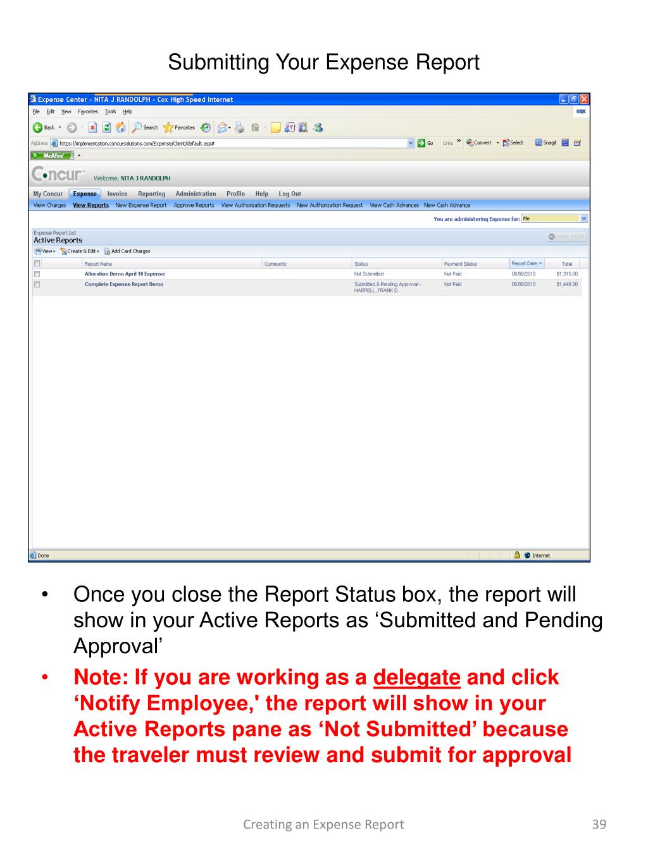Click the View Charges link
Viewport: 648px width, 864px height.
click(x=49, y=205)
